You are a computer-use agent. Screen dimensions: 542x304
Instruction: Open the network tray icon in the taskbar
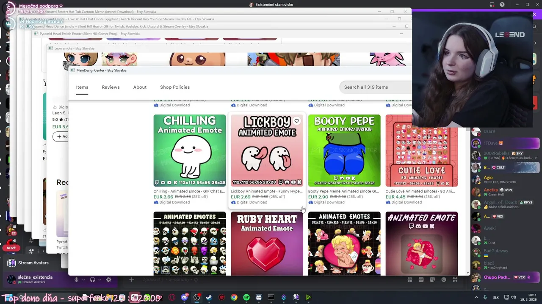point(506,297)
